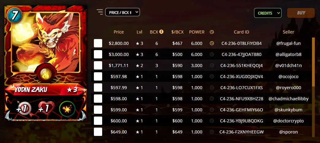Click the filter lines icon beside sort dropdown
The width and height of the screenshot is (320, 143).
pyautogui.click(x=100, y=12)
